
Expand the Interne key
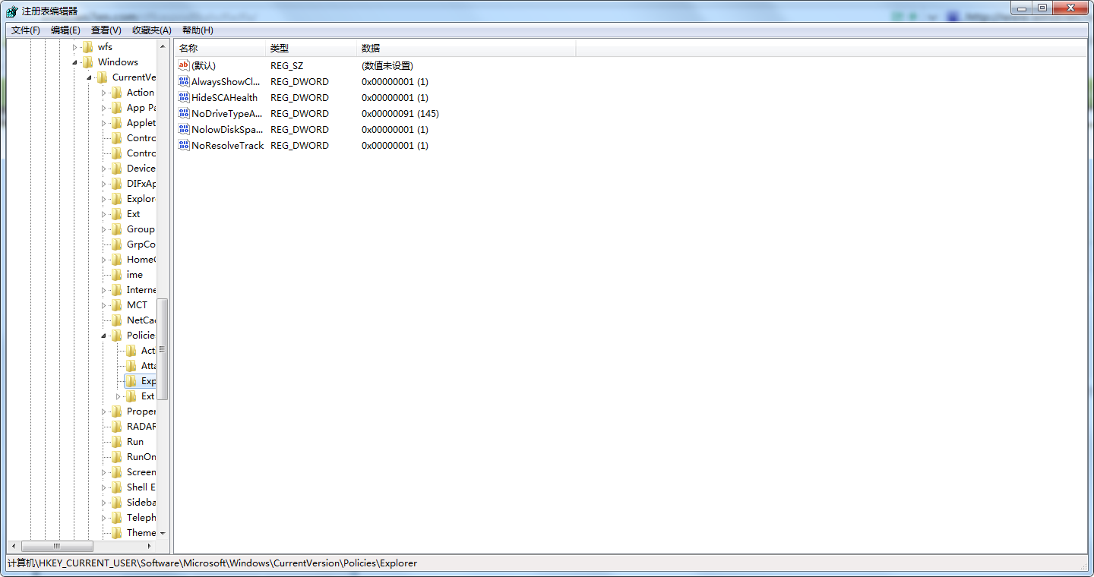point(104,290)
